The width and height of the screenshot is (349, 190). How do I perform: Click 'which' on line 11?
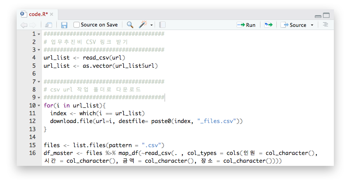(x=88, y=113)
